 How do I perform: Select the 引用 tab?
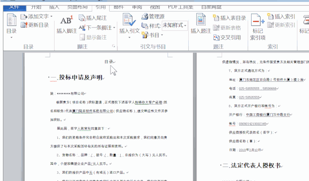[101, 8]
